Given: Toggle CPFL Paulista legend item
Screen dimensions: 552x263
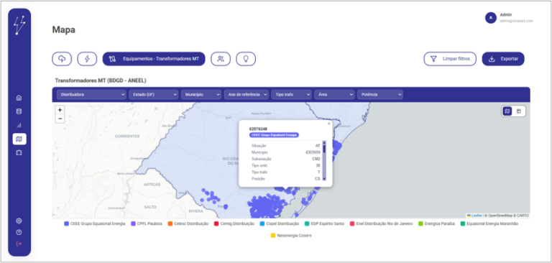Looking at the screenshot, I should pyautogui.click(x=147, y=224).
